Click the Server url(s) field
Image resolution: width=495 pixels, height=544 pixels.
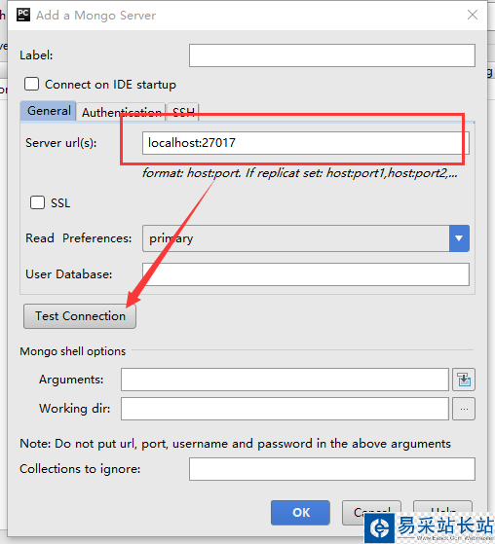point(306,143)
